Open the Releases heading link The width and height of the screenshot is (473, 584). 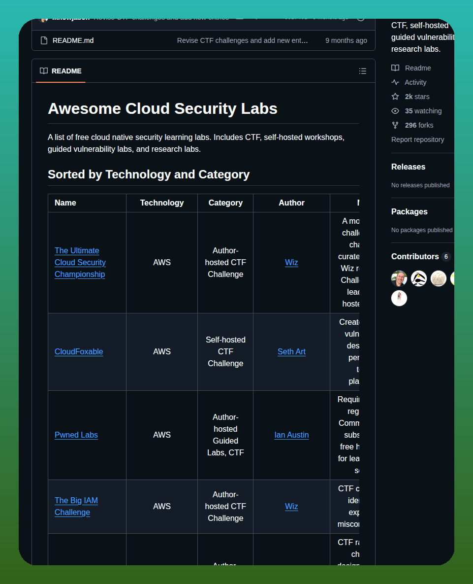pos(408,167)
